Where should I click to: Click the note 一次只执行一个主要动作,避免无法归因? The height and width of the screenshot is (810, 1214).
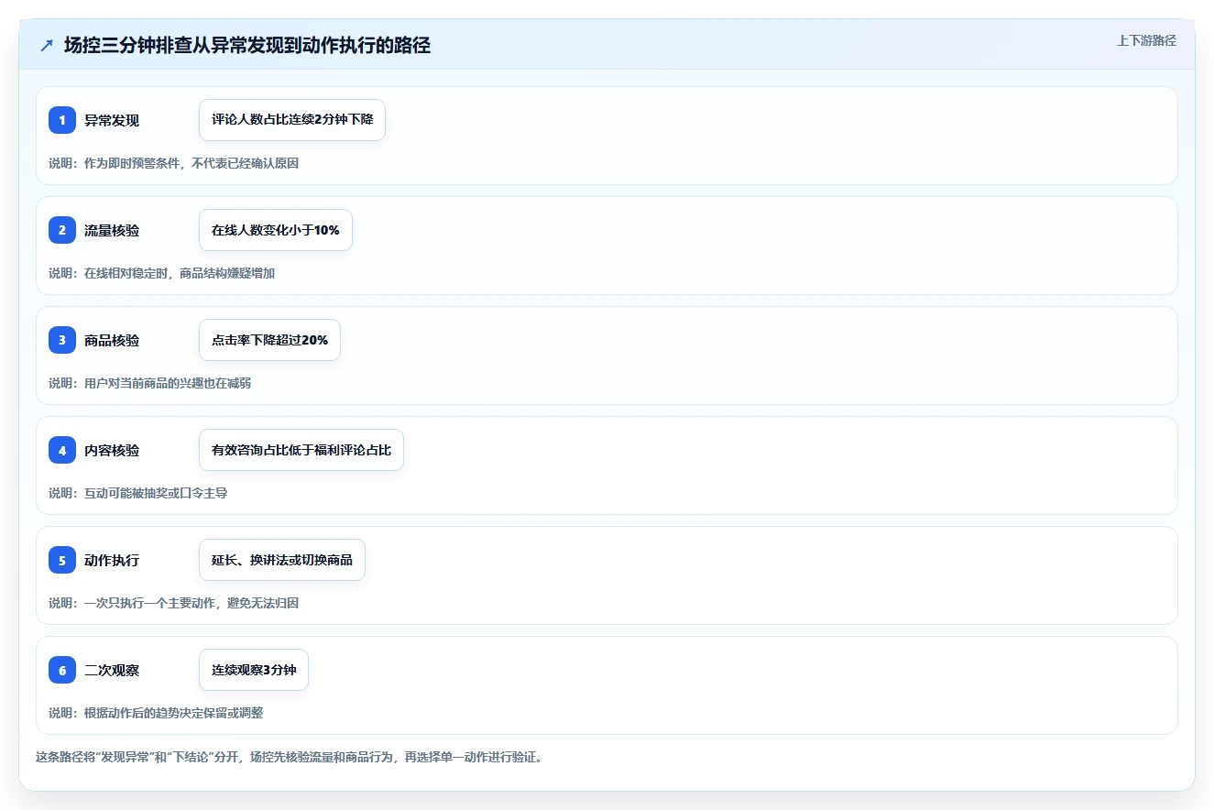click(191, 603)
